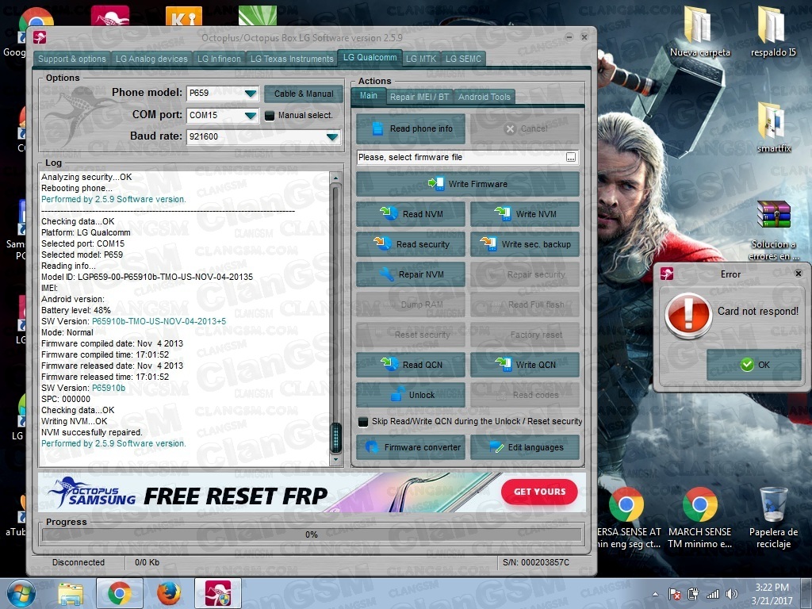812x609 pixels.
Task: Click the 0% progress bar
Action: 312,534
